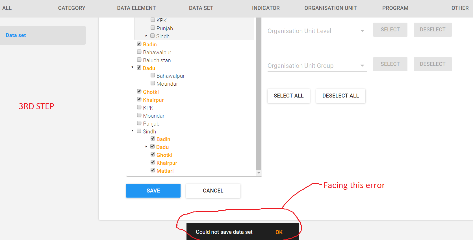Collapse the top-level Dadu tree node
Screen dimensions: 473x240
click(133, 68)
